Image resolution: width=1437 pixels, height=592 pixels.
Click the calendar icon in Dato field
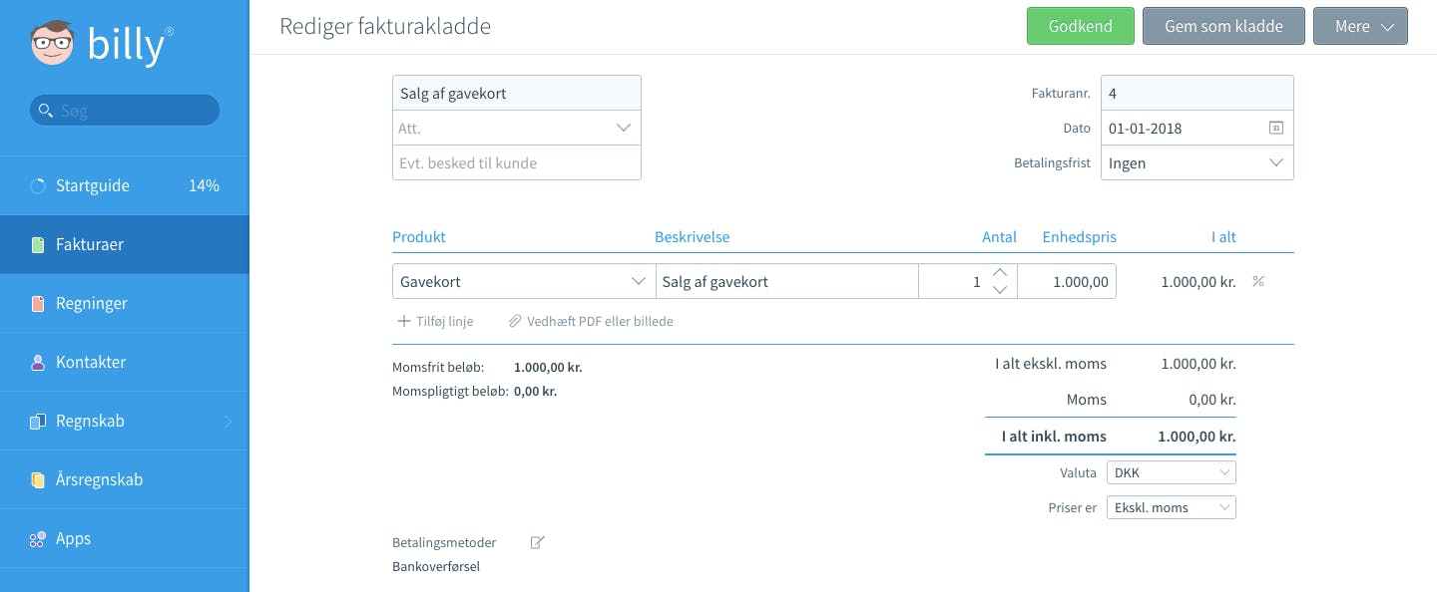click(1275, 128)
